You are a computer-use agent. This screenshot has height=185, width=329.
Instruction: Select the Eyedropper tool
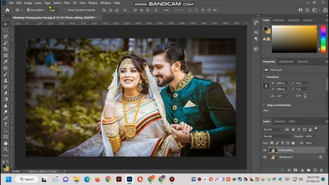pyautogui.click(x=6, y=62)
